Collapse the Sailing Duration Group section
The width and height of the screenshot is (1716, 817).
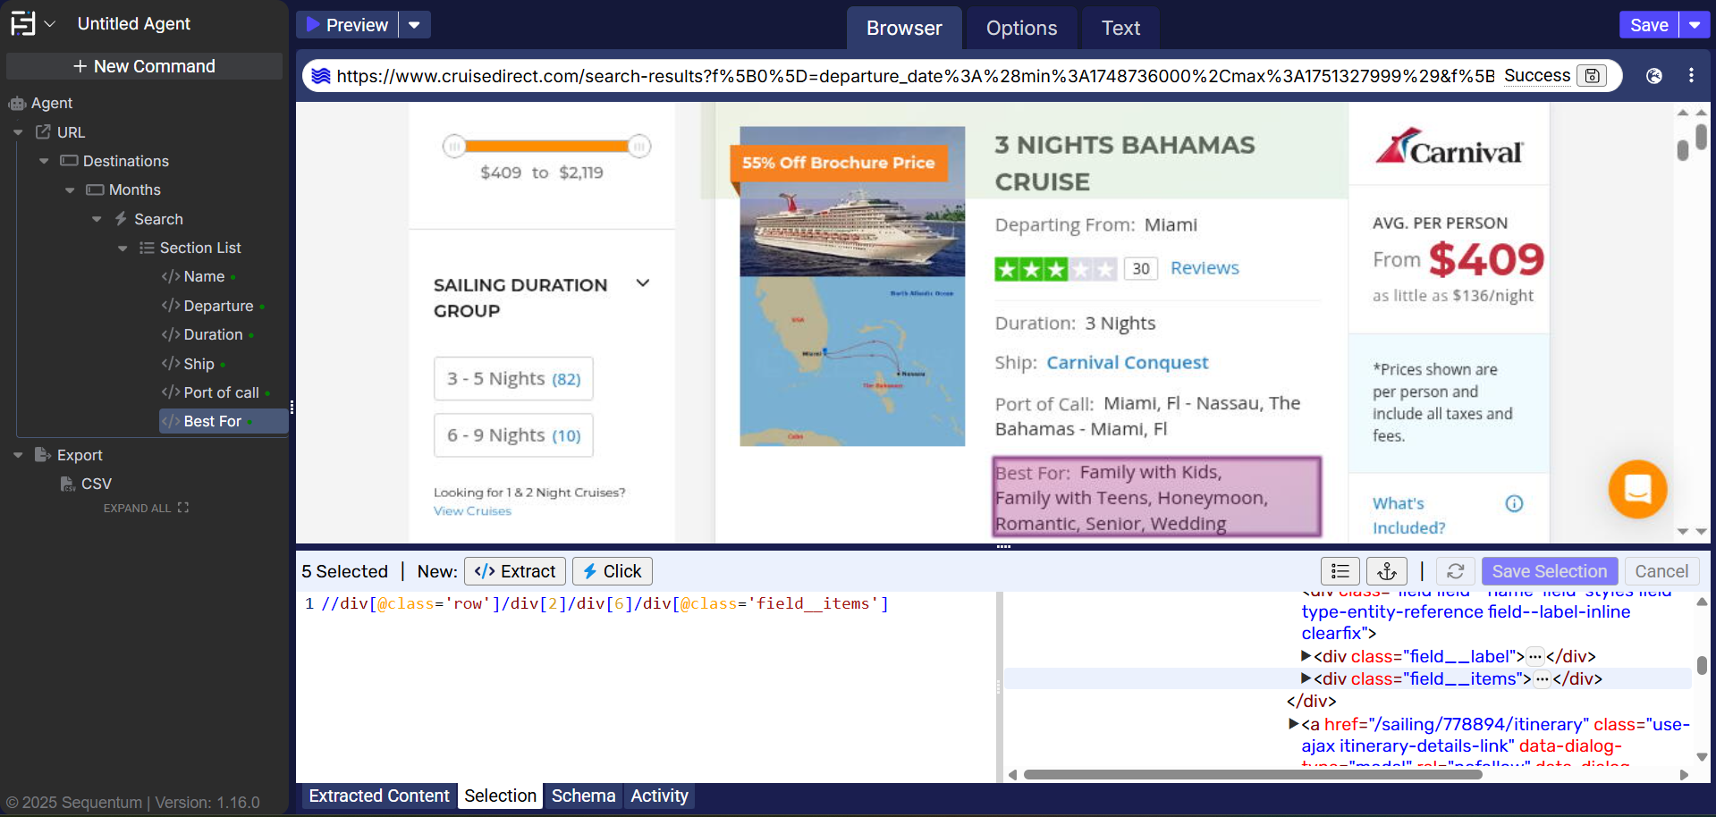click(642, 284)
